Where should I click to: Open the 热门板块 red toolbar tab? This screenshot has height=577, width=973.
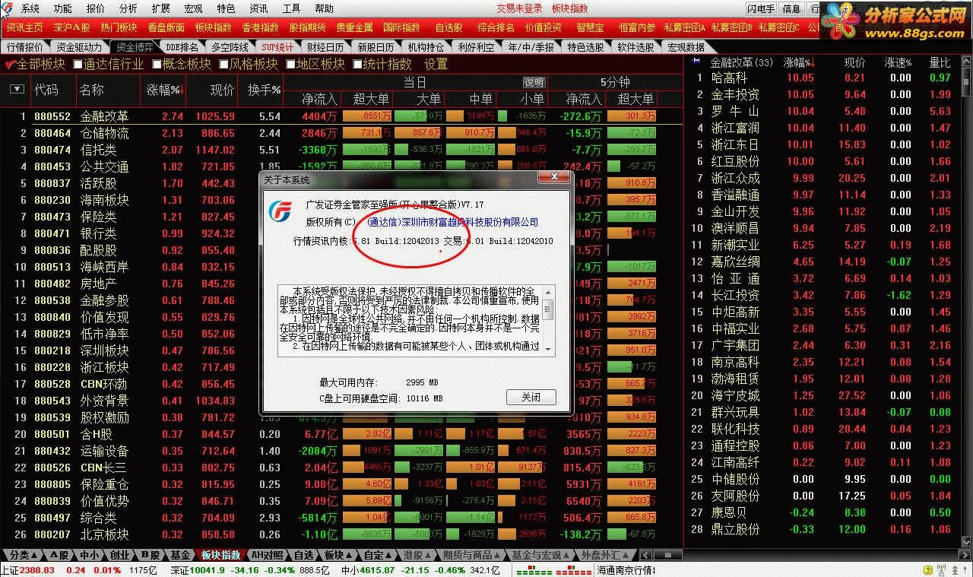[119, 27]
